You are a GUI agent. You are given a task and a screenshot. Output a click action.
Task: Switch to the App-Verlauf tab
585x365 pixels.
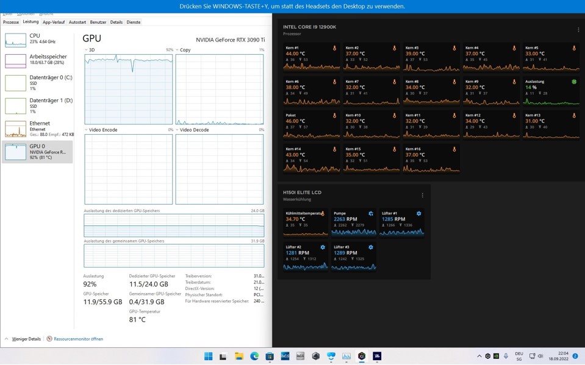(x=53, y=23)
